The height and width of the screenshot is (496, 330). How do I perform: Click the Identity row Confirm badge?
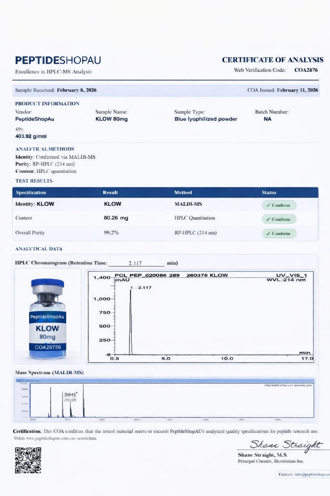click(x=279, y=205)
